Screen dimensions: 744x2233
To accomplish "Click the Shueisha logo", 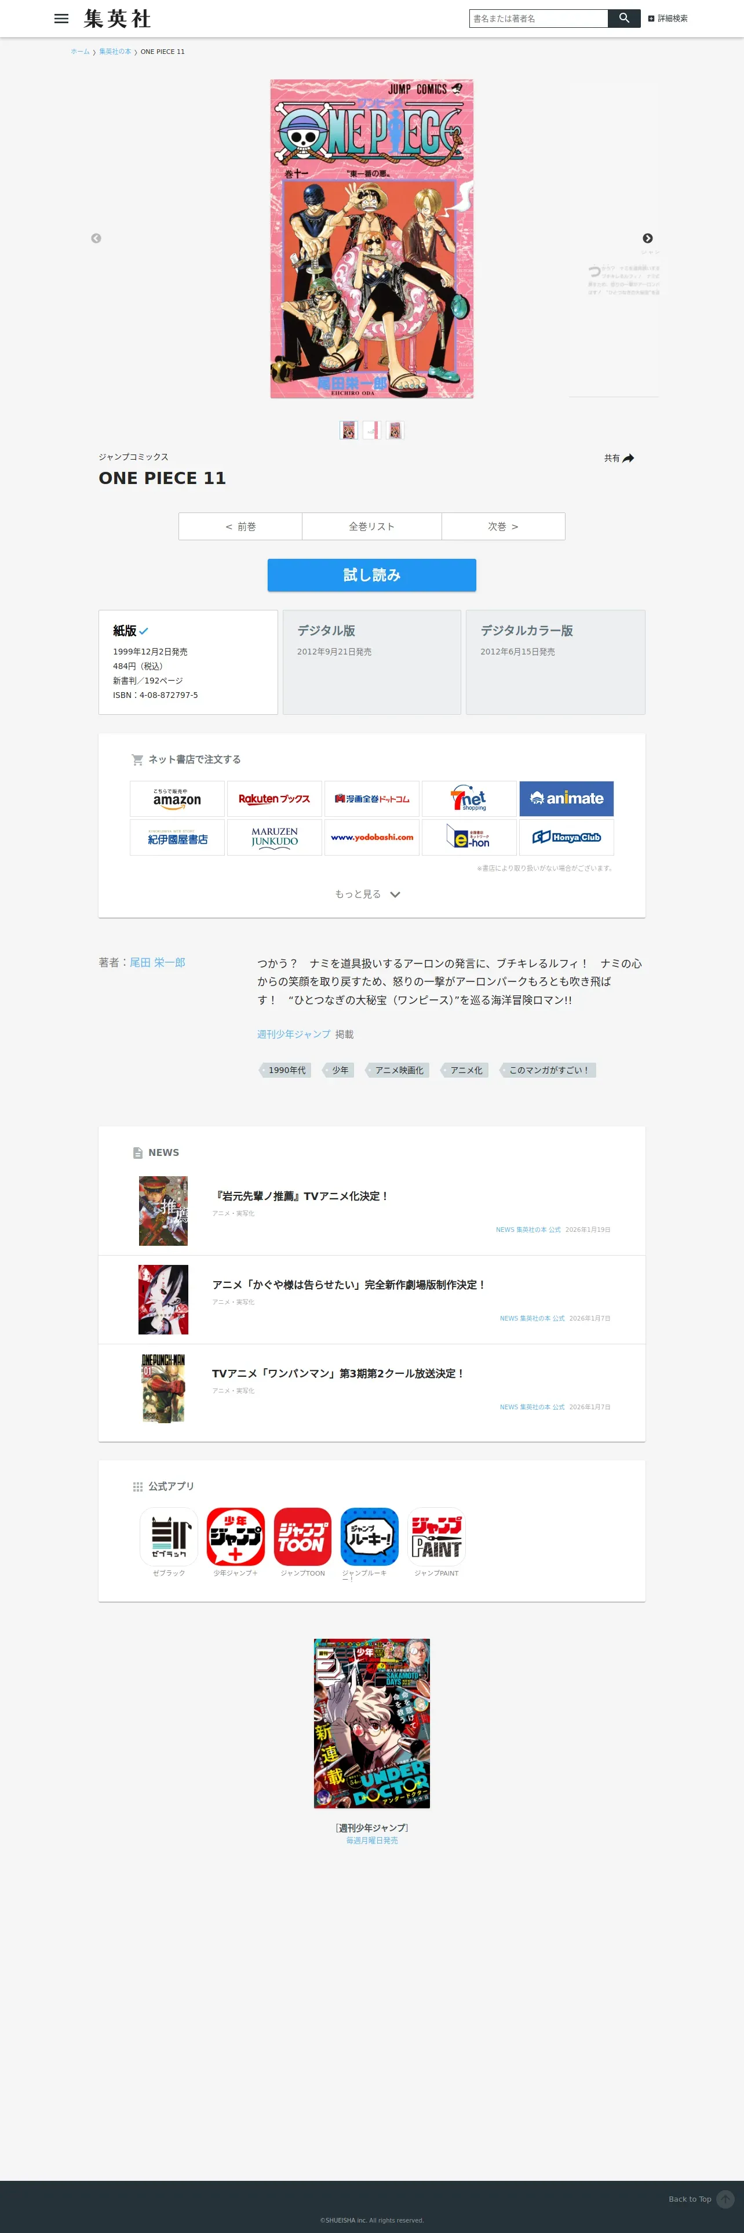I will coord(117,18).
